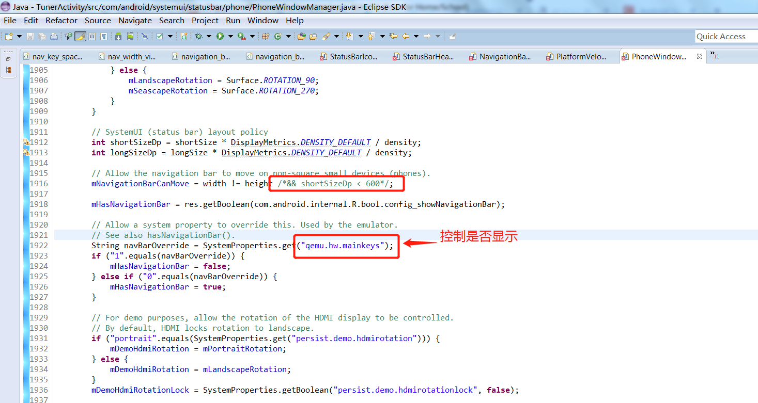Open the Debug tool icon
This screenshot has height=403, width=758.
pyautogui.click(x=198, y=36)
